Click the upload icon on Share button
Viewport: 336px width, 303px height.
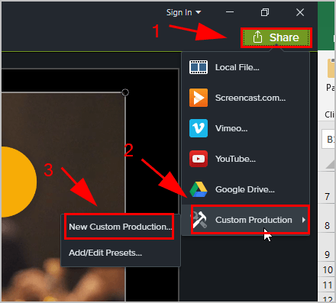257,37
